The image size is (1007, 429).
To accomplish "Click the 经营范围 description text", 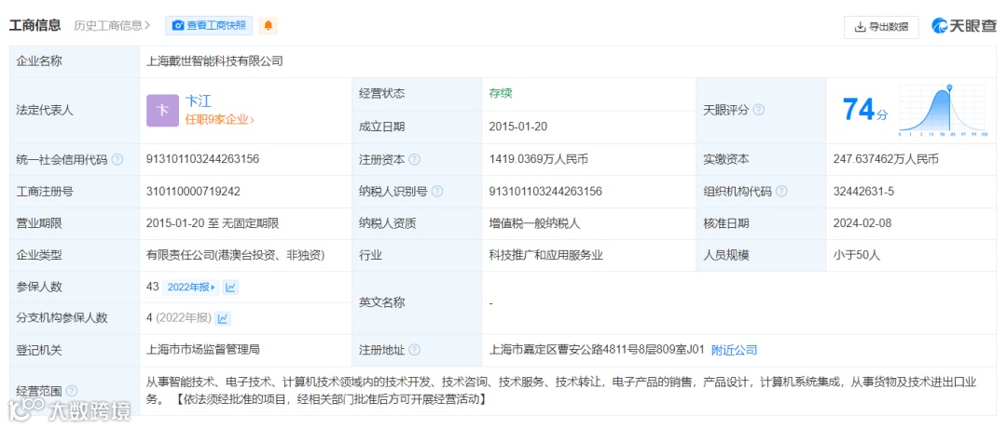I will click(562, 391).
